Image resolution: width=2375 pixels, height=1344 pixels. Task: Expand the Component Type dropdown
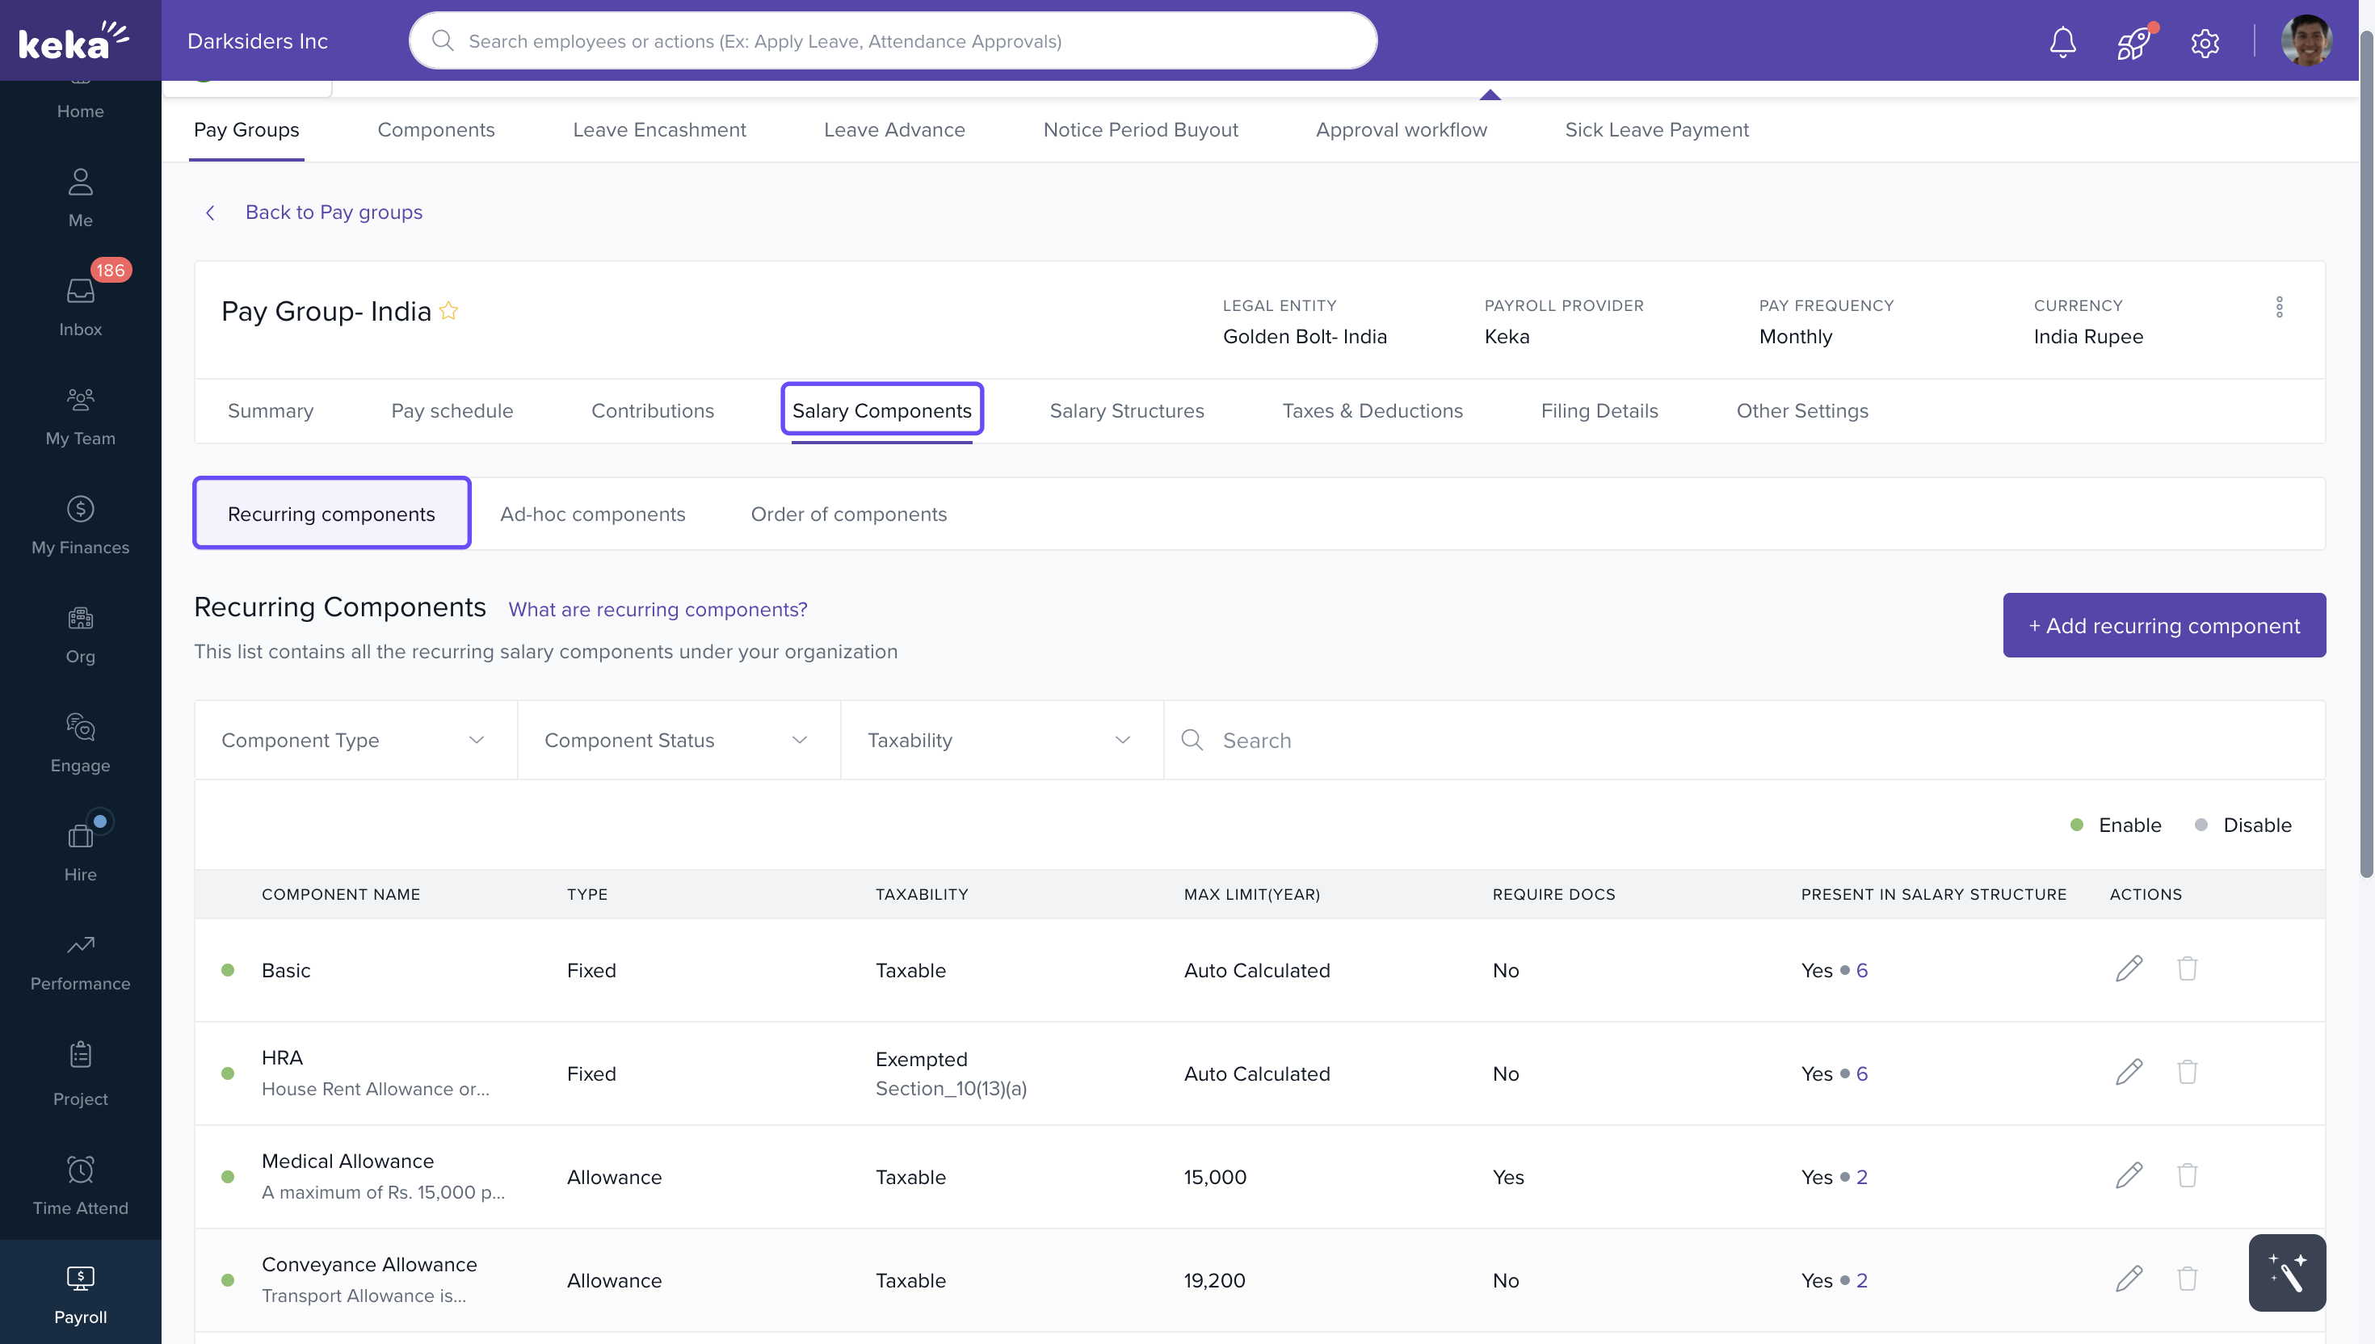pyautogui.click(x=355, y=741)
